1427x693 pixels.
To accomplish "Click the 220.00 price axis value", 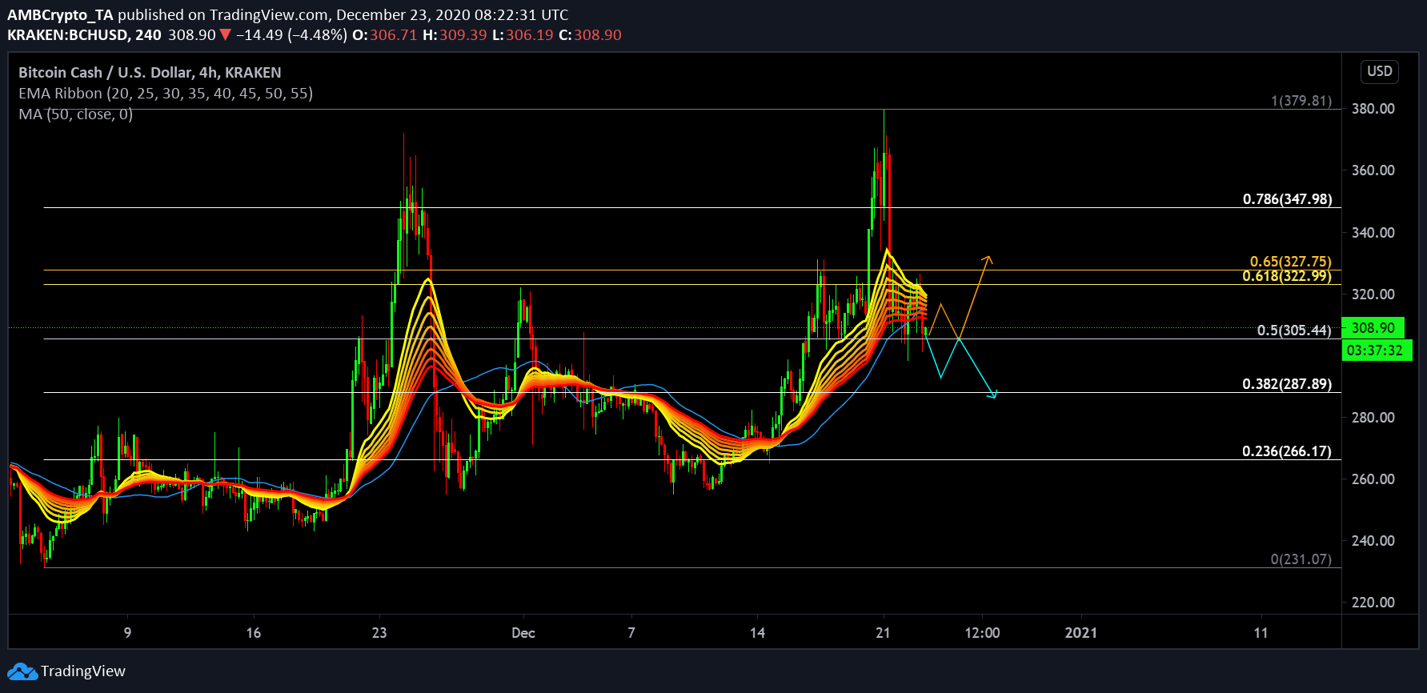I will click(1373, 603).
